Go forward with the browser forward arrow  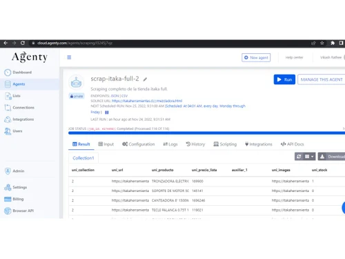point(14,43)
